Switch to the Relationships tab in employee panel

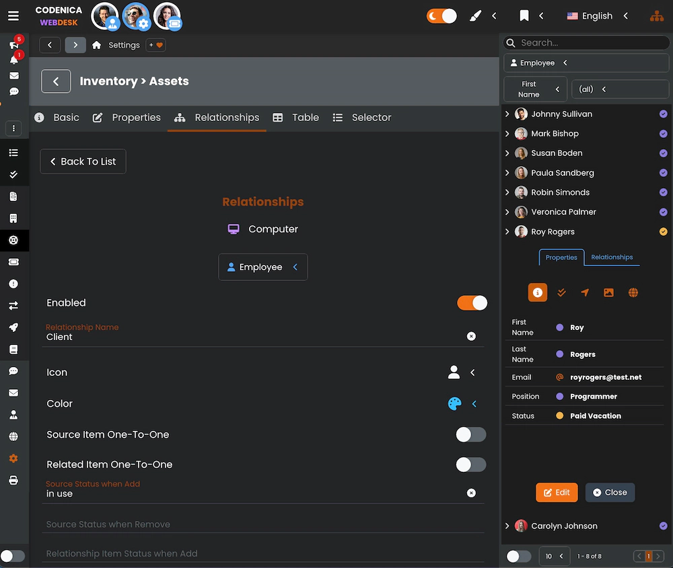[x=611, y=257]
